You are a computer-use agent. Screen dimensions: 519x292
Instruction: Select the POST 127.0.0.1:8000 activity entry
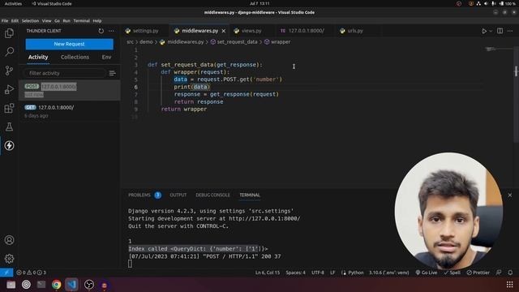70,90
